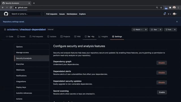Image resolution: width=181 pixels, height=102 pixels.
Task: Click the browser forward arrow
Action: coord(7,8)
